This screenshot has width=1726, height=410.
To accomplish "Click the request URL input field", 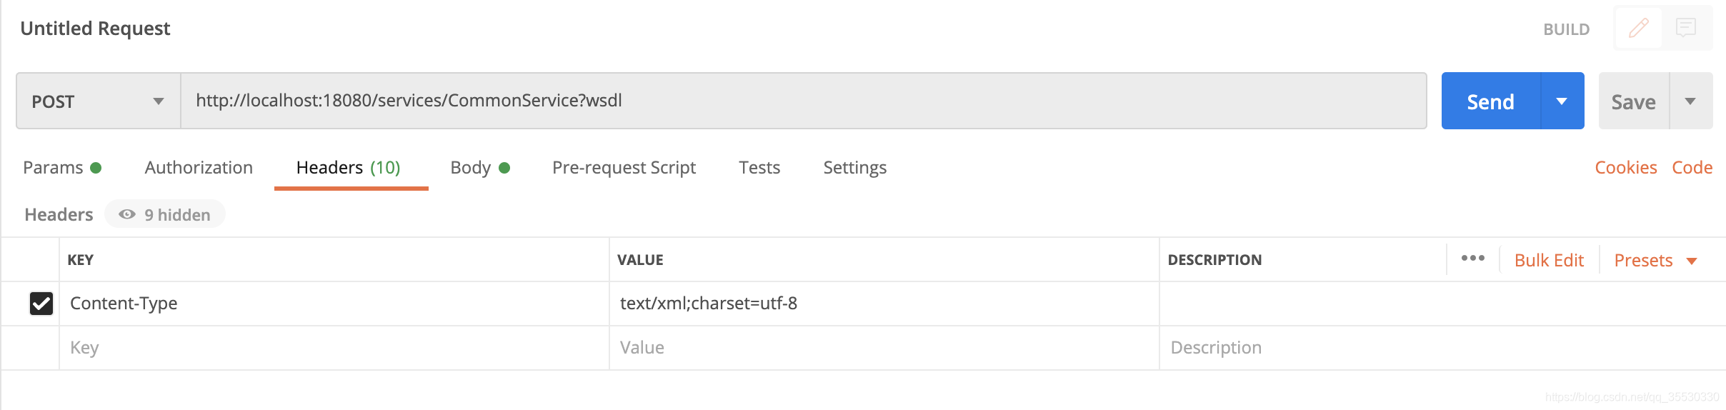I will coord(803,101).
